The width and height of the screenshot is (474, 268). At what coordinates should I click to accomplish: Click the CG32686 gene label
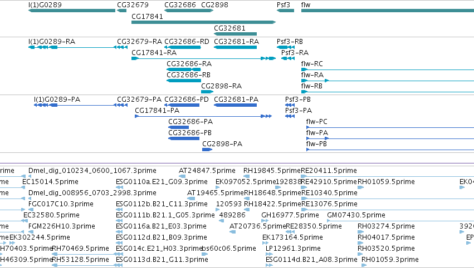coord(180,5)
